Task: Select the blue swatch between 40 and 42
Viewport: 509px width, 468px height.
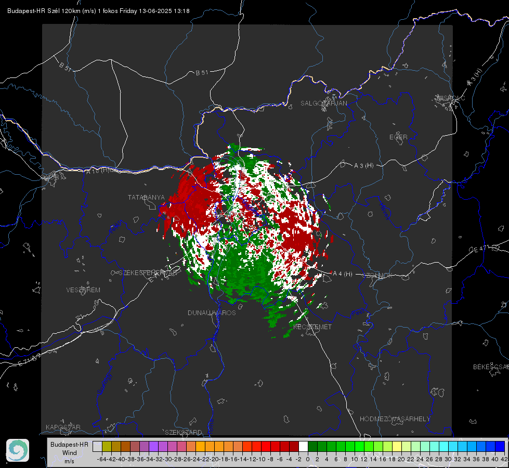Action: [x=500, y=446]
